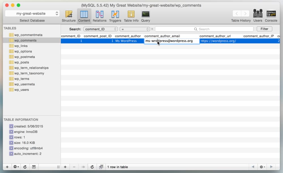Viewport: 283px width, 173px height.
Task: Focus the Search filter text field
Action: (204, 29)
